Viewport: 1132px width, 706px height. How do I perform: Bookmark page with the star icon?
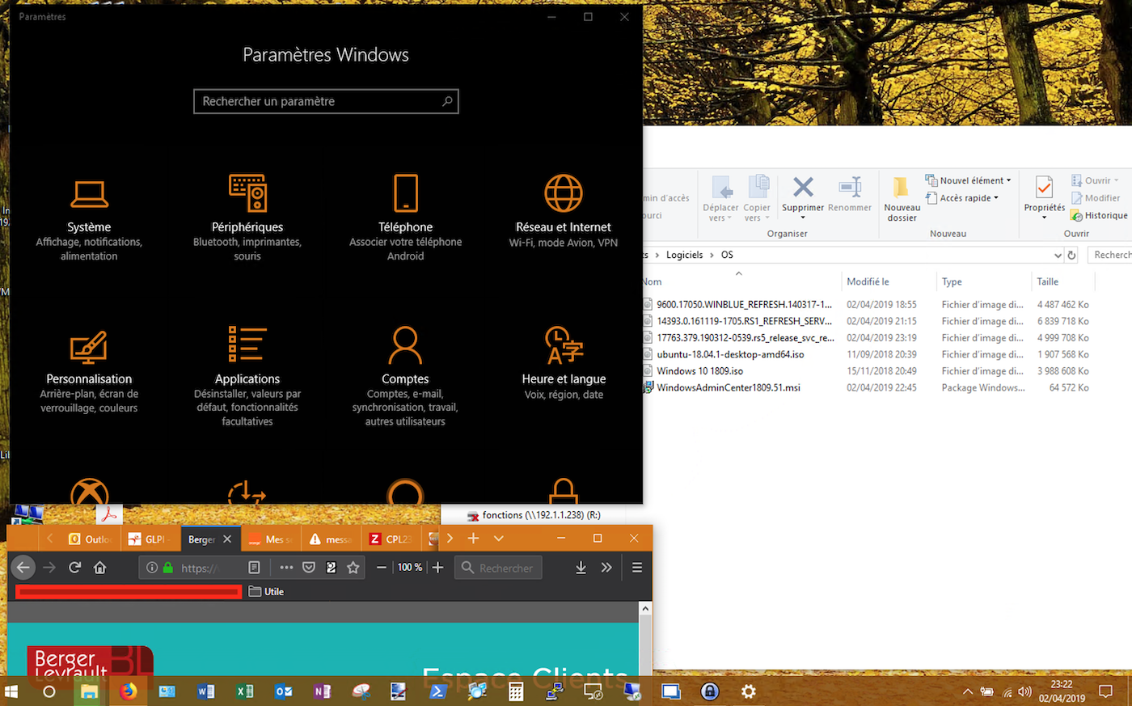[x=353, y=568]
